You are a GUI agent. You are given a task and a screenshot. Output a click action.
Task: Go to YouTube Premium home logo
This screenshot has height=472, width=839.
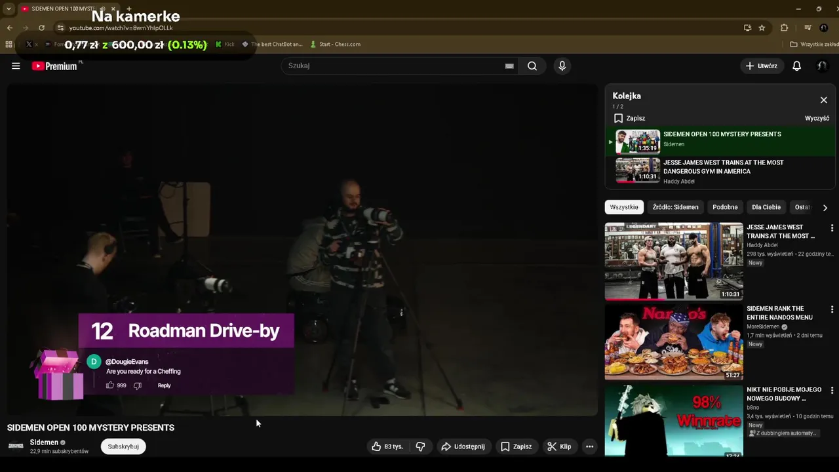[x=55, y=66]
